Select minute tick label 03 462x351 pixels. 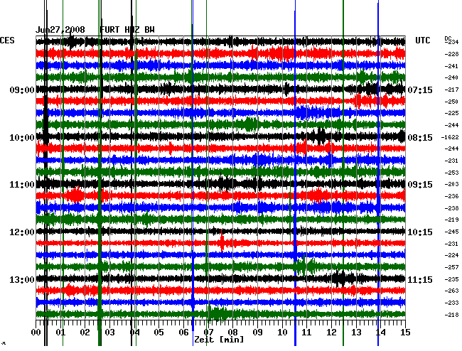click(x=109, y=333)
